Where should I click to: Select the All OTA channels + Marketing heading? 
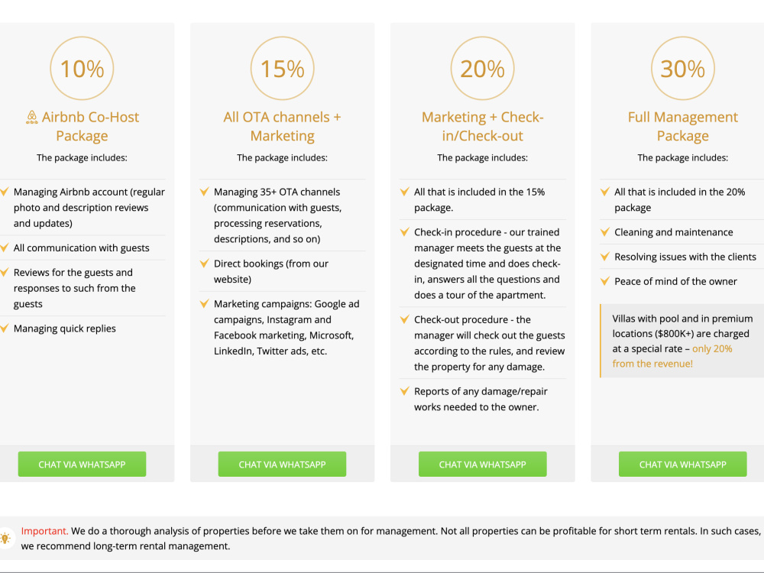[x=282, y=126]
